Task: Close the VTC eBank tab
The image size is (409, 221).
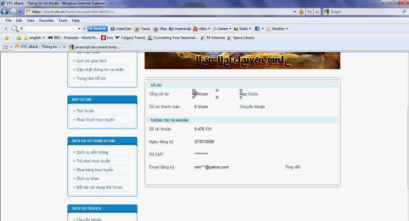Action: [x=64, y=47]
